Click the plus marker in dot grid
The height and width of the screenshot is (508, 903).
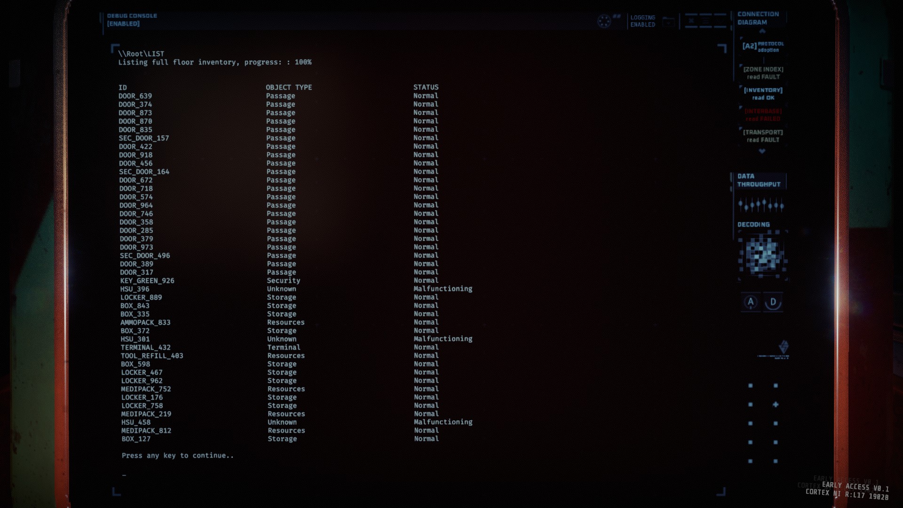776,405
